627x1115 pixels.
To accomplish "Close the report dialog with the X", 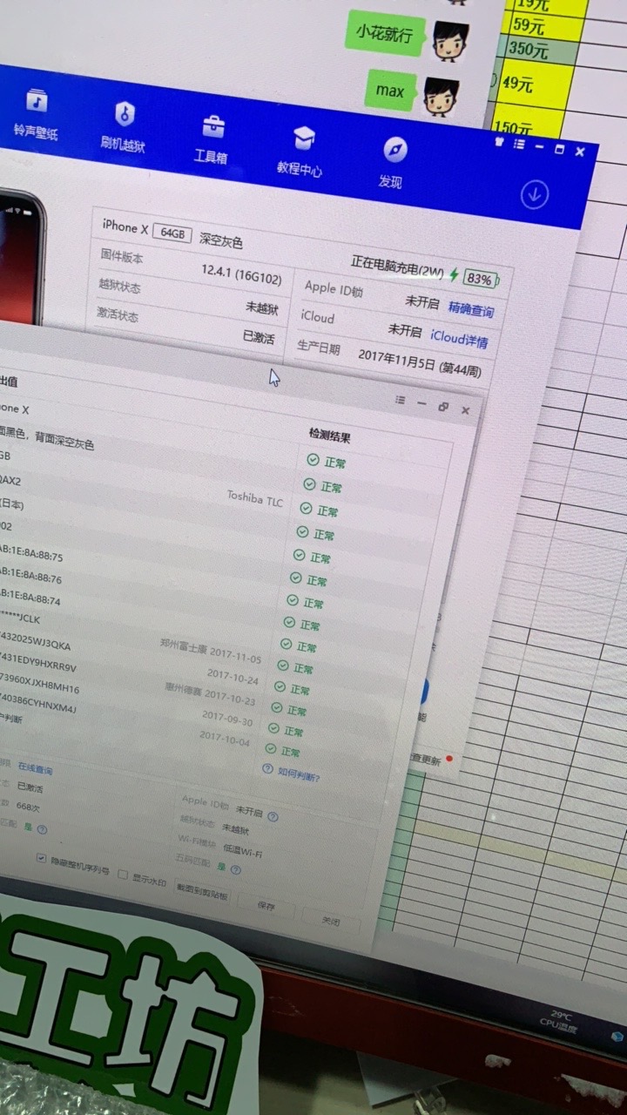I will (x=466, y=409).
